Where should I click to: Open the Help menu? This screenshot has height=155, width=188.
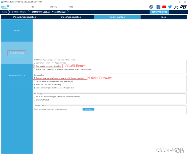[x=71, y=7]
